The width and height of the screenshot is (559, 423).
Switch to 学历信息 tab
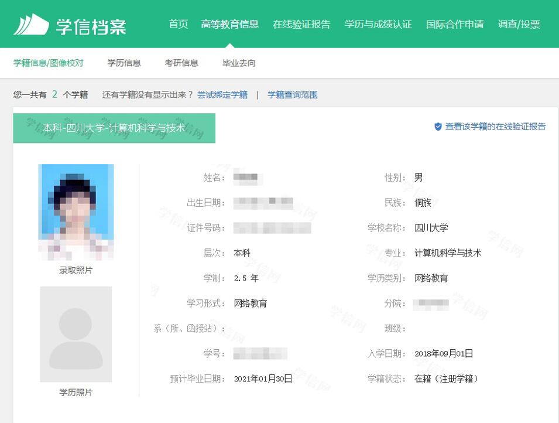(124, 62)
